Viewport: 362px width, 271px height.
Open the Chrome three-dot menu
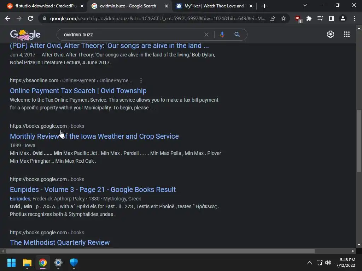click(354, 18)
